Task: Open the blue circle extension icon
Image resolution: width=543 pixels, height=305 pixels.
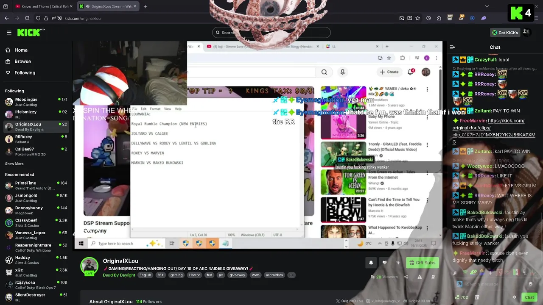Action: [472, 18]
